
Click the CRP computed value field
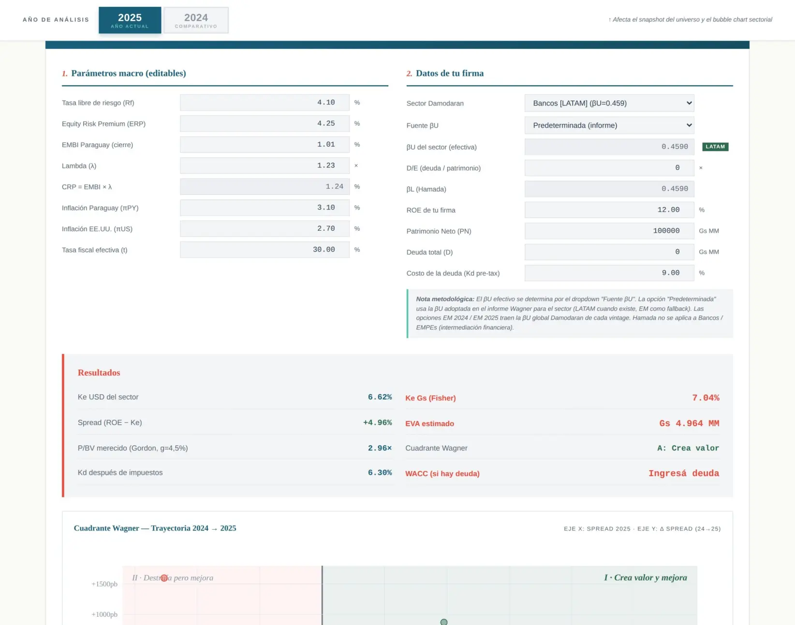[265, 187]
